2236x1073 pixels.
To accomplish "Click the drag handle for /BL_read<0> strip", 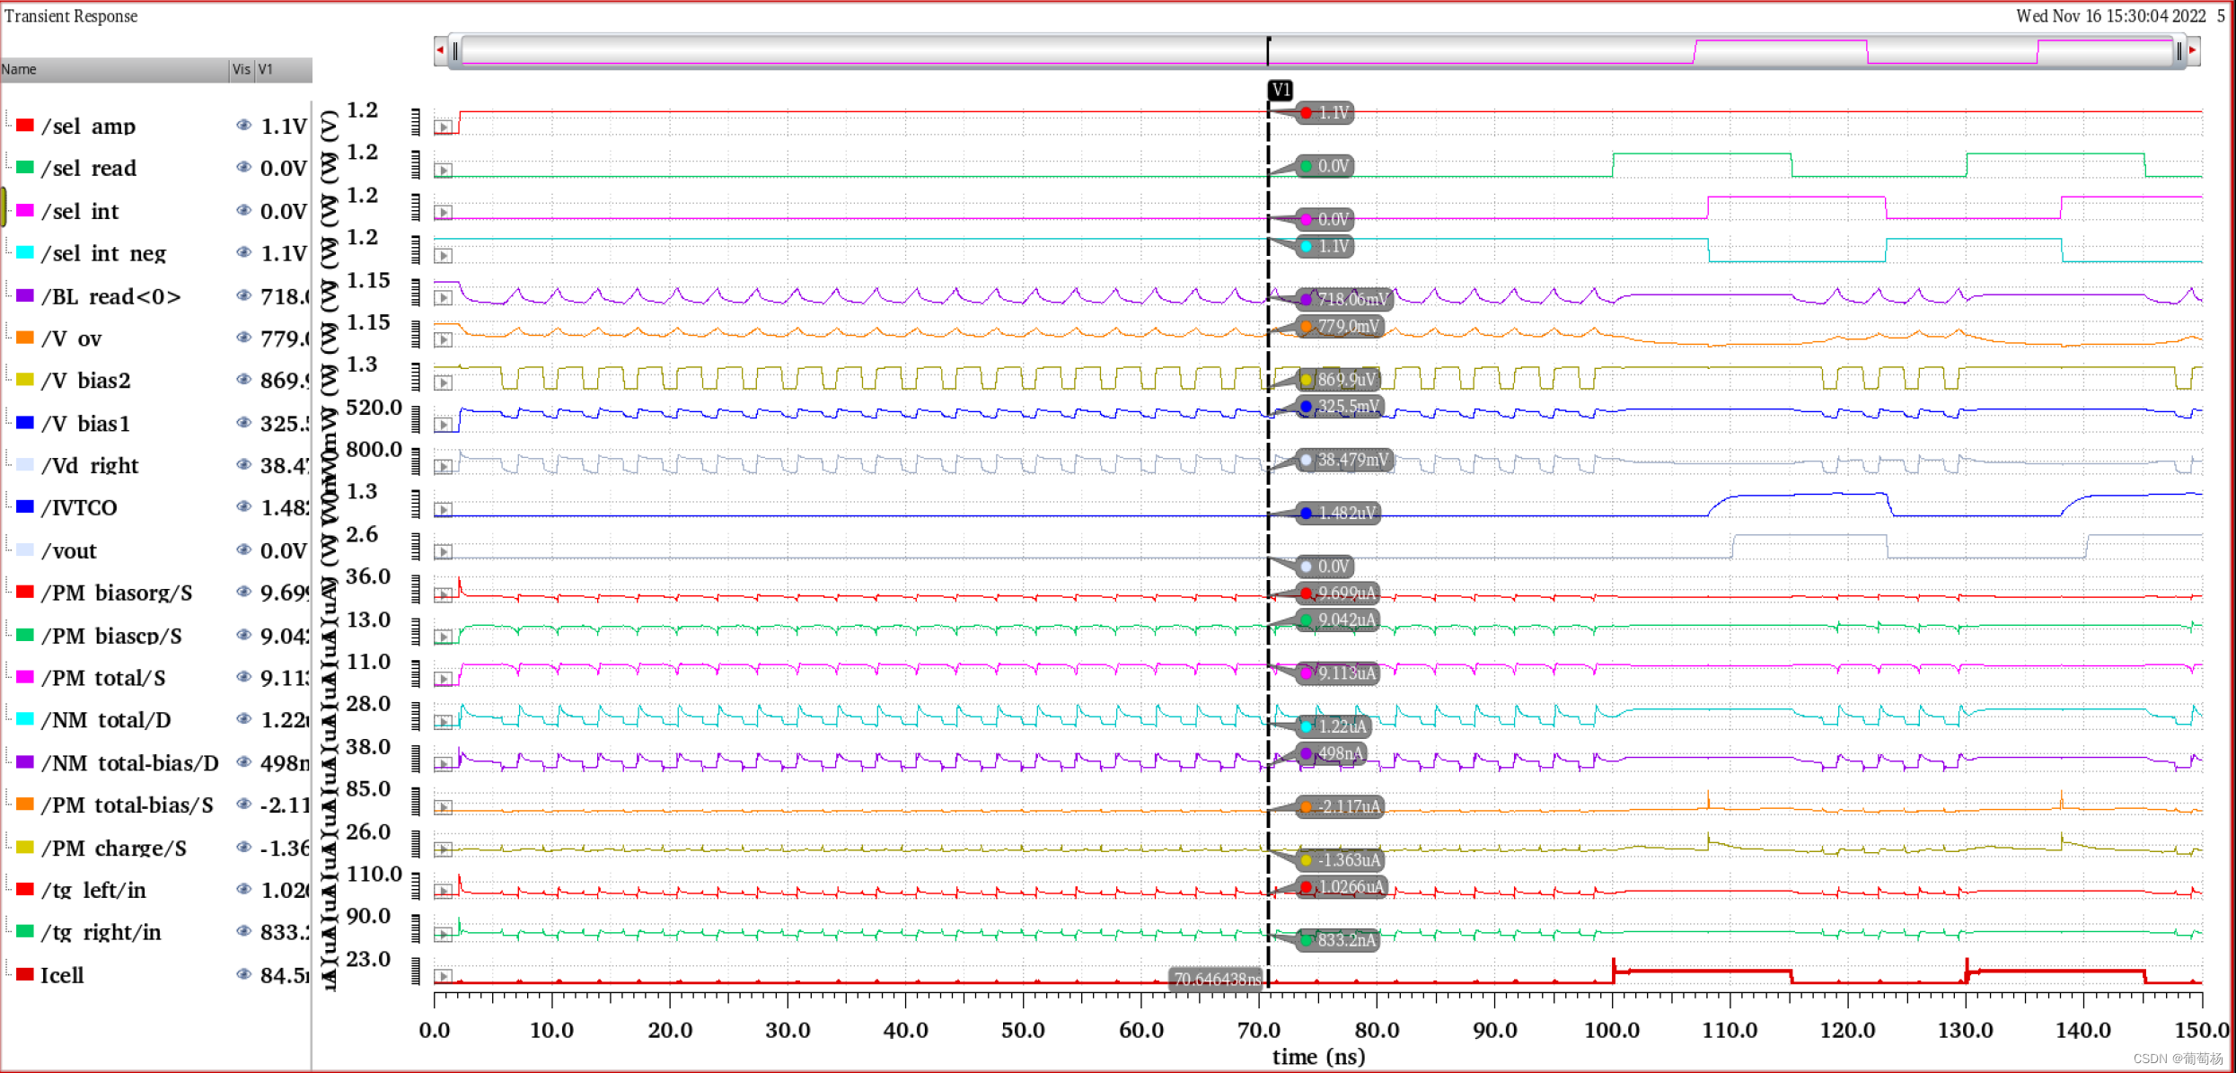I will click(416, 293).
